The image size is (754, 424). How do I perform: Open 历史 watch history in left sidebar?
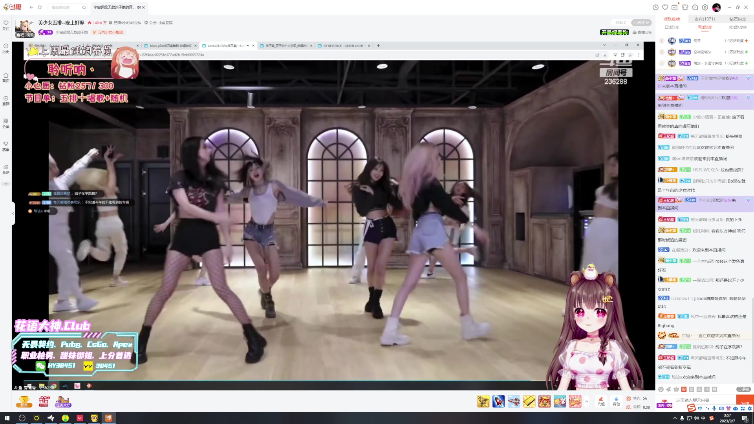click(x=6, y=48)
